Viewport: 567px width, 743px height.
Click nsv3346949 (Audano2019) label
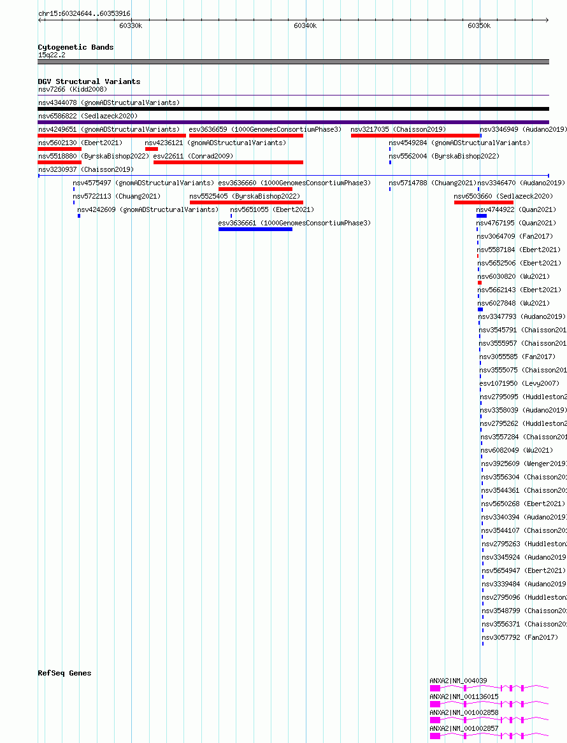click(x=523, y=129)
